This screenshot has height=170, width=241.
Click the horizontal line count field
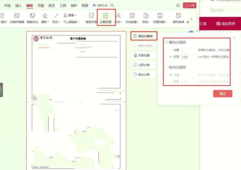pyautogui.click(x=189, y=50)
